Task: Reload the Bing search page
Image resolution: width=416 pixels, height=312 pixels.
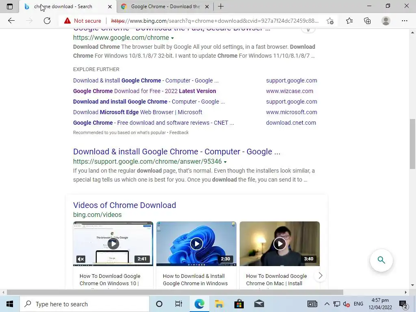Action: click(x=47, y=21)
